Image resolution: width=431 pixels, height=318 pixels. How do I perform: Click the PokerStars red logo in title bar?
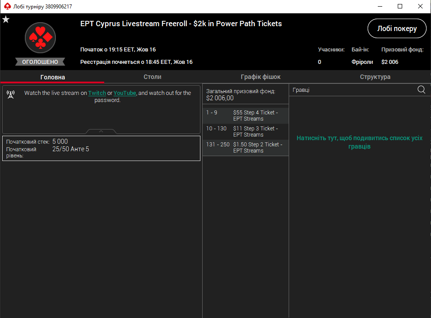click(8, 6)
